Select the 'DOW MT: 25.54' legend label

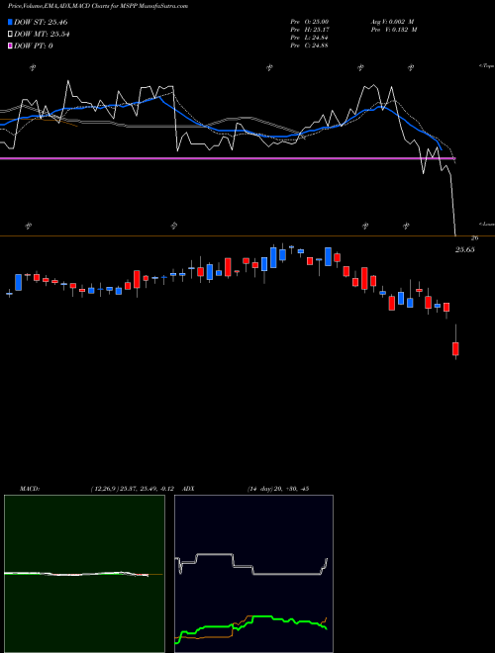click(x=42, y=35)
